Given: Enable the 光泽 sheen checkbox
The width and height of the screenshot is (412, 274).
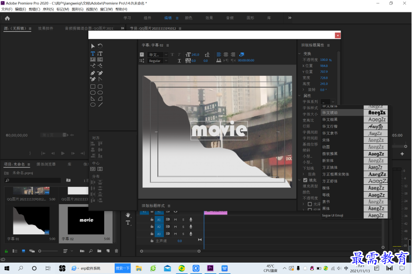Looking at the screenshot, I should [x=310, y=204].
